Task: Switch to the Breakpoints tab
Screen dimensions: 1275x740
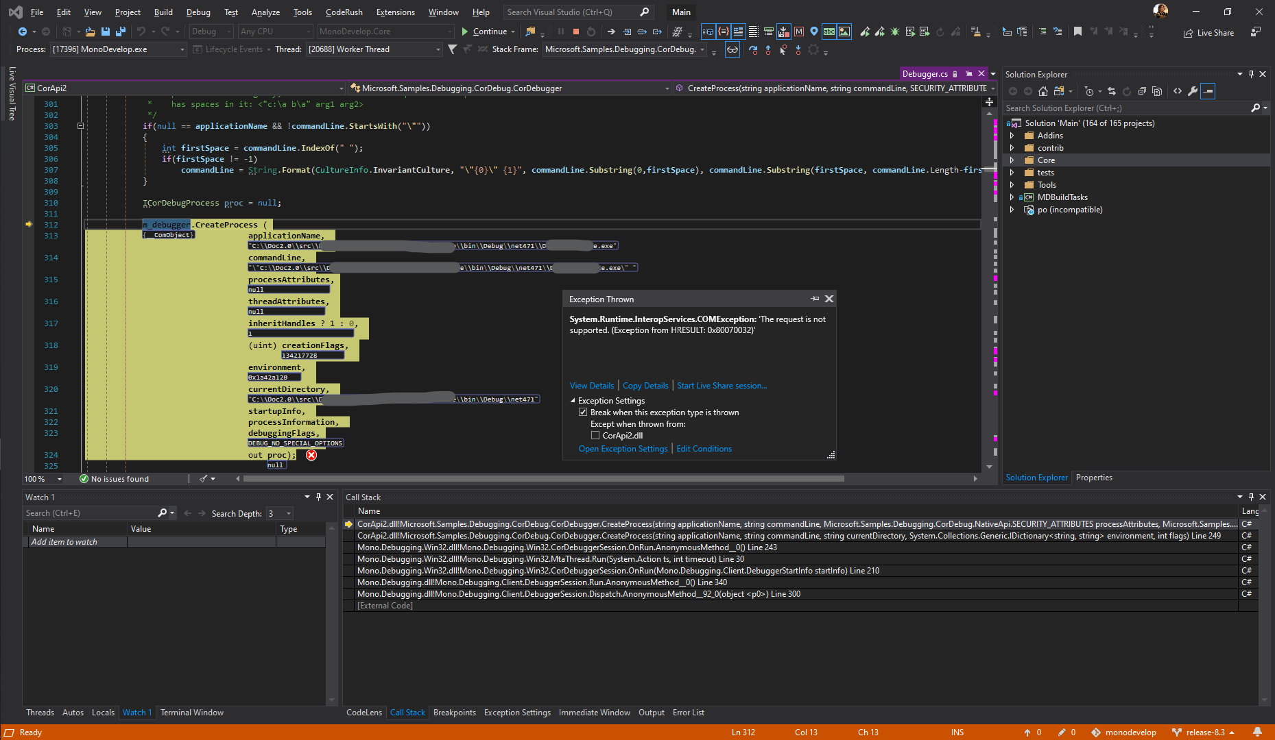Action: point(455,712)
